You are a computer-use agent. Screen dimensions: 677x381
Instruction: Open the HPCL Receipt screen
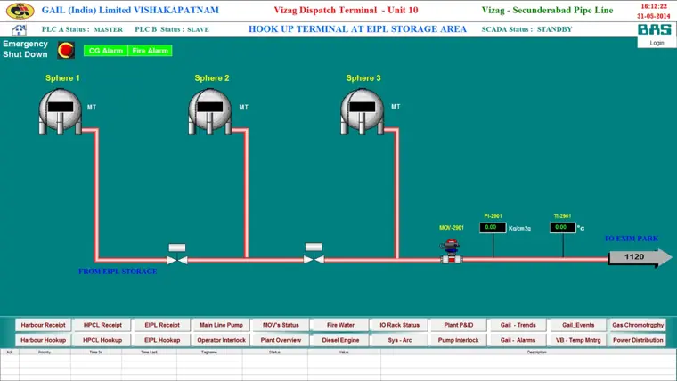(x=102, y=325)
